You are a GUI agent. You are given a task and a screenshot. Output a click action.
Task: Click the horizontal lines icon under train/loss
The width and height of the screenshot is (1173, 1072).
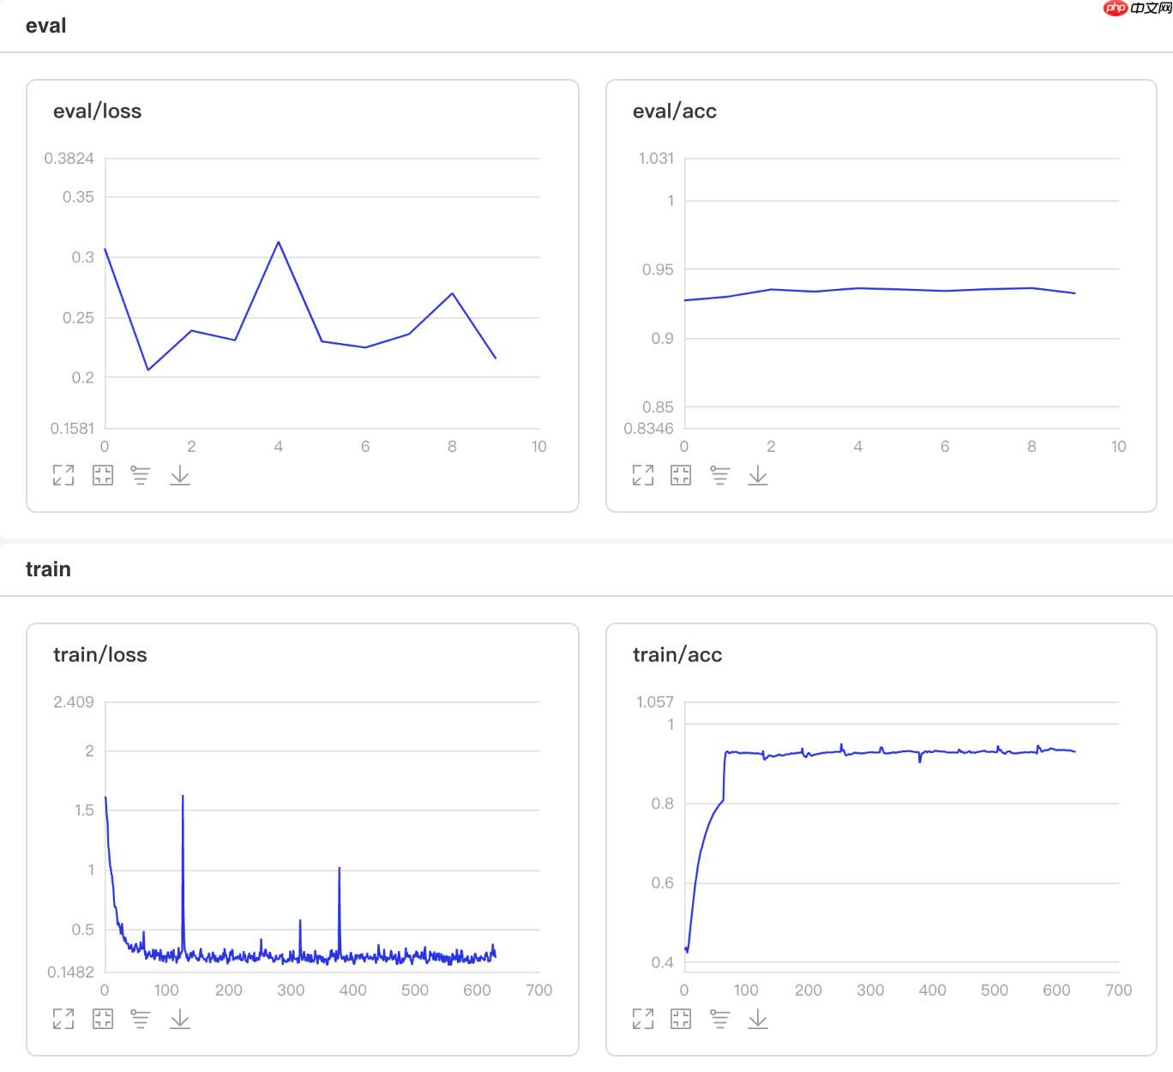[x=141, y=1019]
